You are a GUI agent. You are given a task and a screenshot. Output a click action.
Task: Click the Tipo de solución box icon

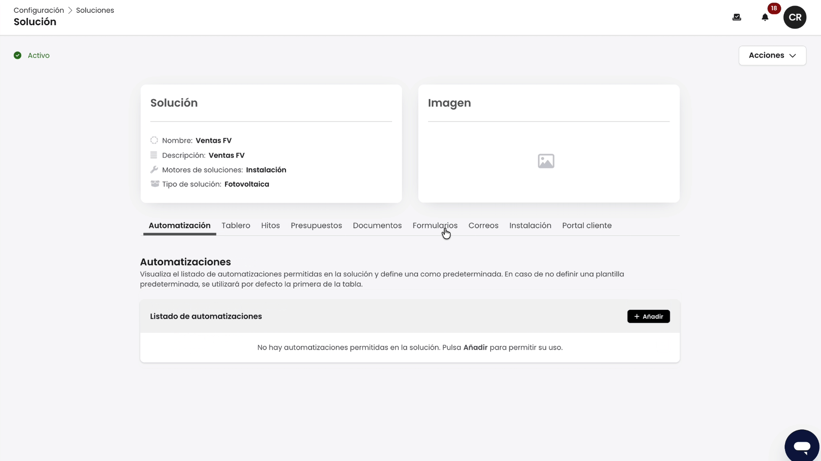(x=155, y=184)
